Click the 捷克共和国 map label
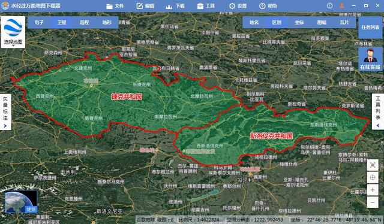The image size is (384, 224). pyautogui.click(x=127, y=96)
